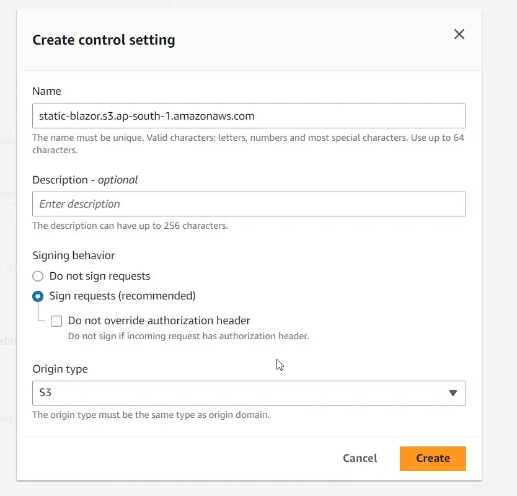Viewport: 517px width, 496px height.
Task: Toggle the authorization header checkbox off
Action: tap(56, 321)
